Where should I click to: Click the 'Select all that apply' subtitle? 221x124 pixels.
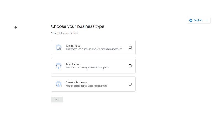64,33
